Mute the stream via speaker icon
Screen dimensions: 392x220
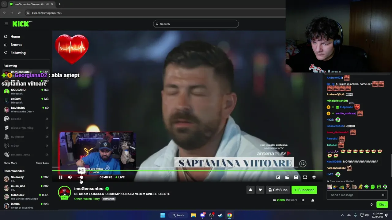[70, 177]
